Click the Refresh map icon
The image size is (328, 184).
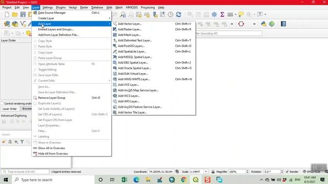178,14
